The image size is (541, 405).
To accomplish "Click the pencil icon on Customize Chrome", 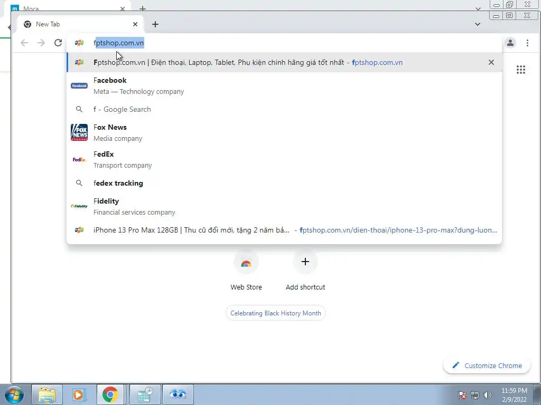I will (x=456, y=365).
